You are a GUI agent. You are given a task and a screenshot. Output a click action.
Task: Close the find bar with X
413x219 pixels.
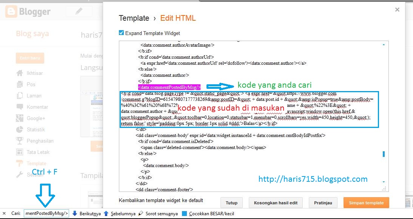click(4, 213)
